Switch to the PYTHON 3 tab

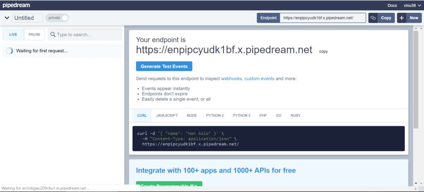point(241,115)
